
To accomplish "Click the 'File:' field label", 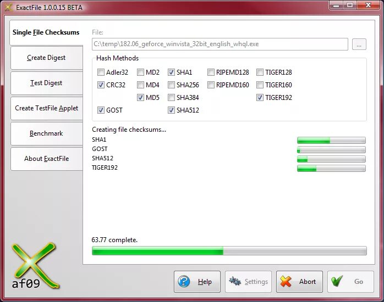I will tap(97, 32).
